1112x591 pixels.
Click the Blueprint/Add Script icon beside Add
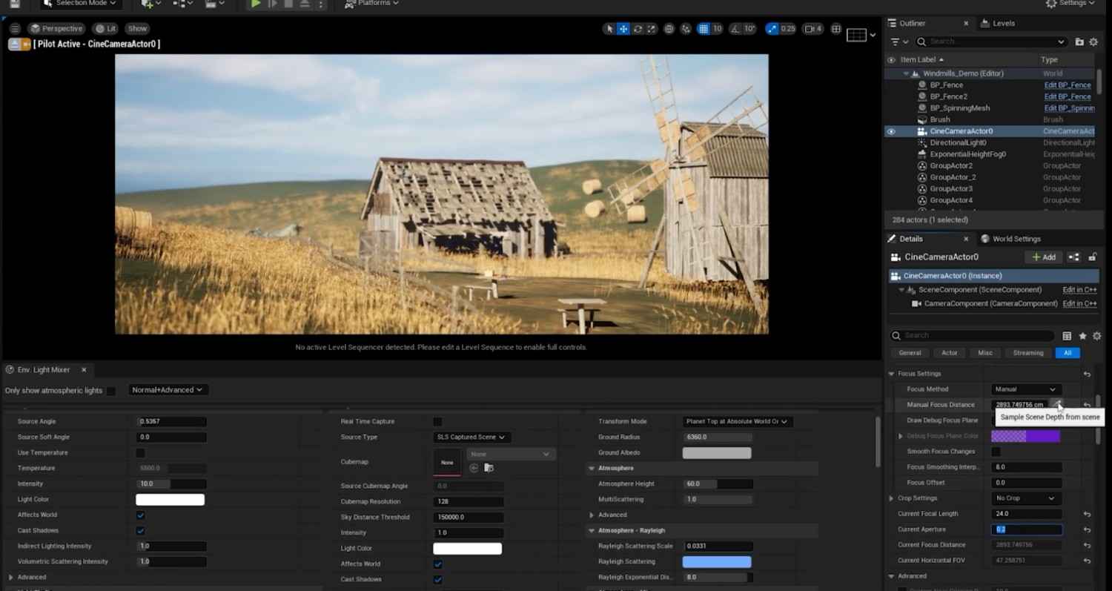pos(1074,257)
